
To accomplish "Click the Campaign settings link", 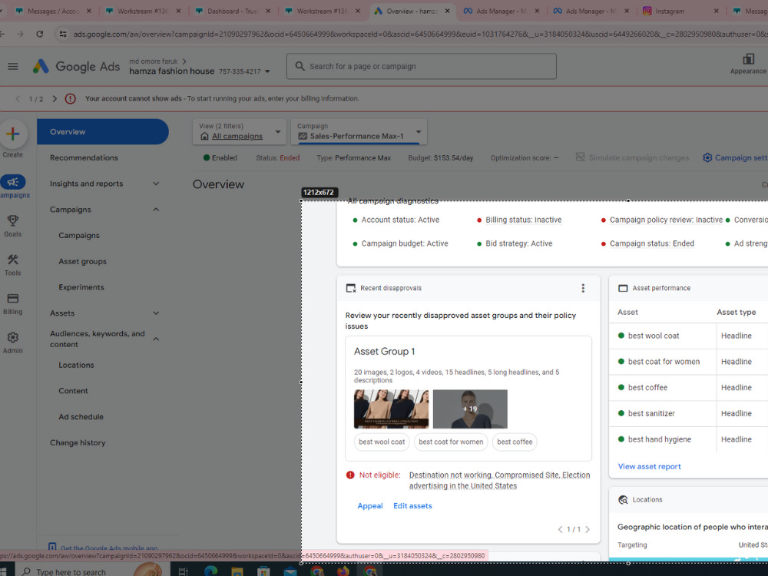I will click(740, 157).
